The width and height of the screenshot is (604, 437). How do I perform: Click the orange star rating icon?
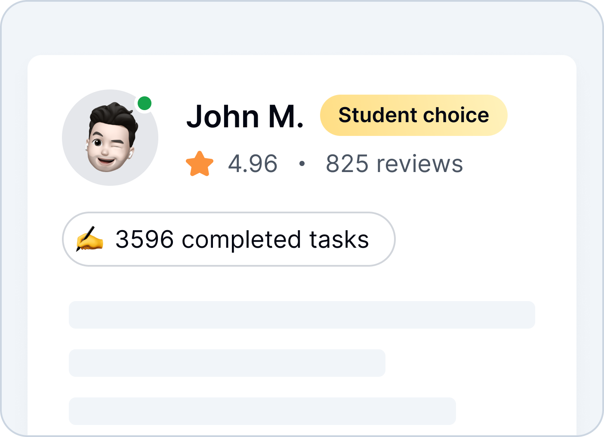click(200, 164)
